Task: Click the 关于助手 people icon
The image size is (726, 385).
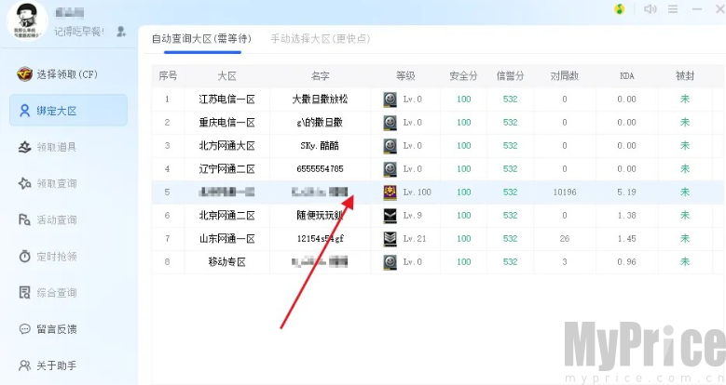Action: pyautogui.click(x=24, y=365)
